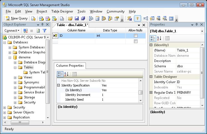
Task: Switch Properties panel to Categorized view
Action: pyautogui.click(x=153, y=38)
